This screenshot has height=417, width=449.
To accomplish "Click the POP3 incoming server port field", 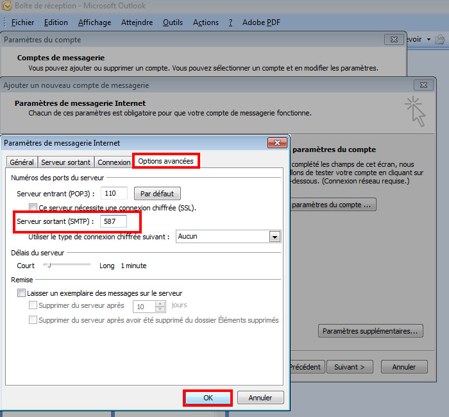I will (x=114, y=193).
